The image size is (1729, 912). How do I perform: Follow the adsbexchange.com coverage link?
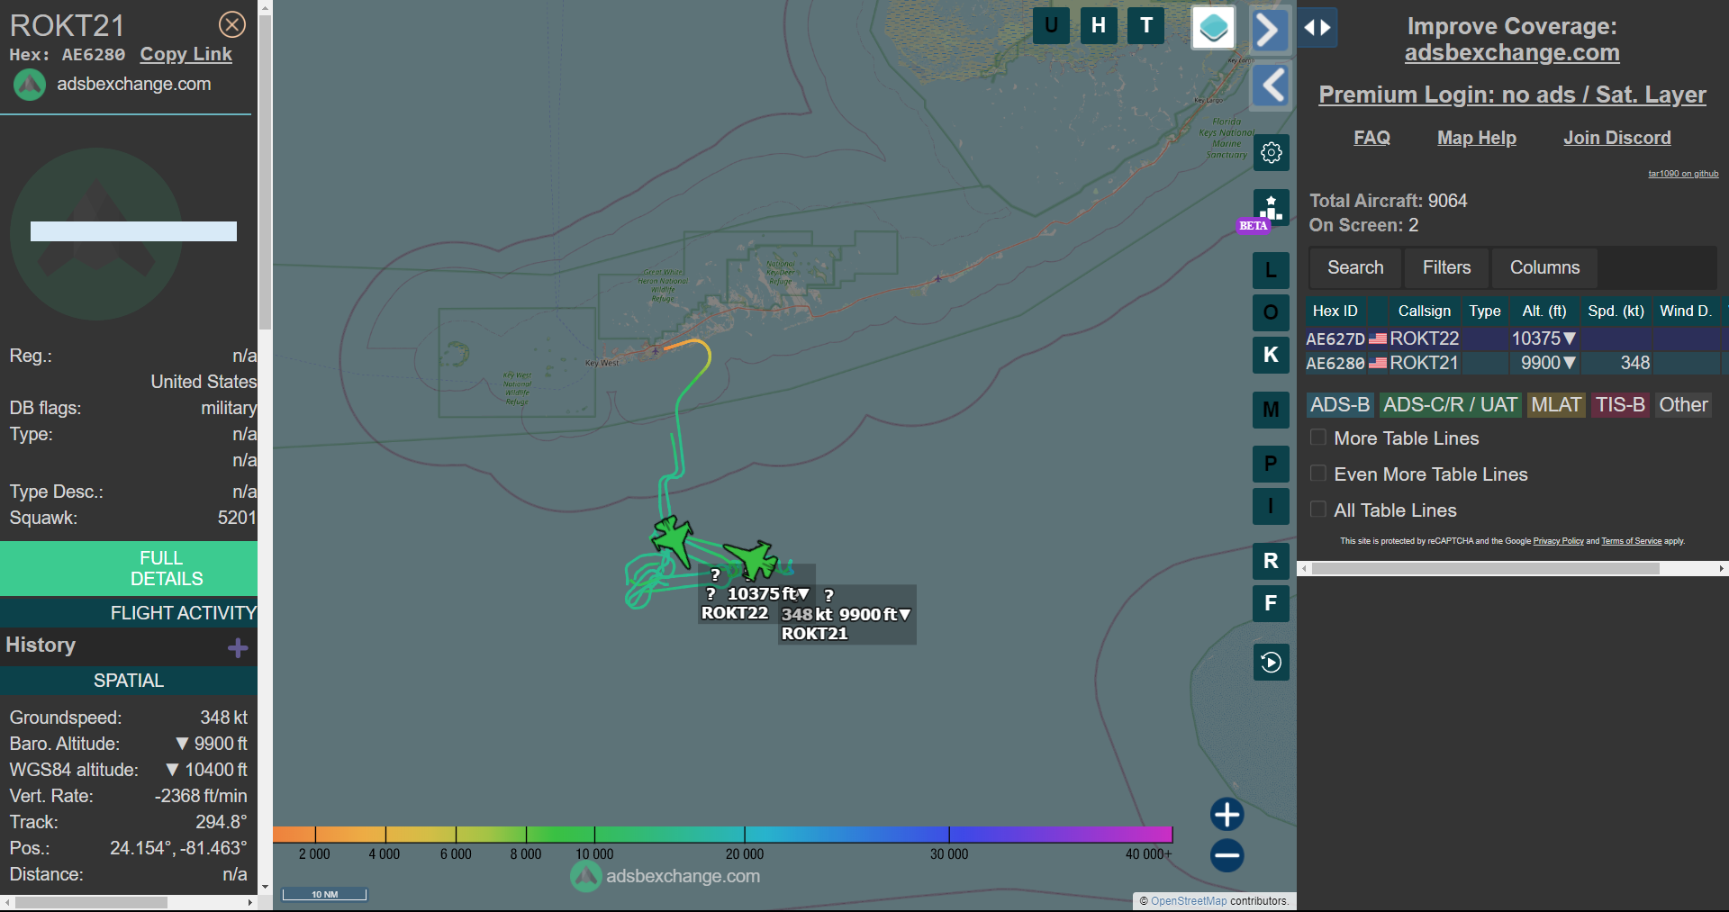point(1512,53)
